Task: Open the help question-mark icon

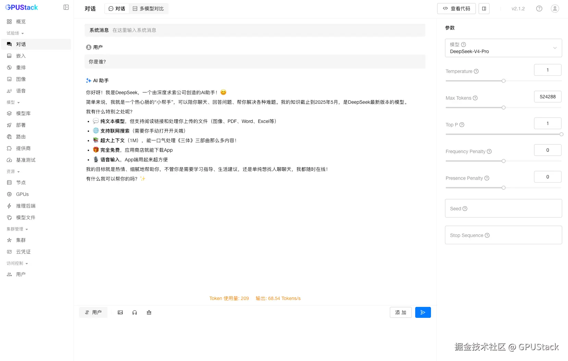Action: (539, 9)
